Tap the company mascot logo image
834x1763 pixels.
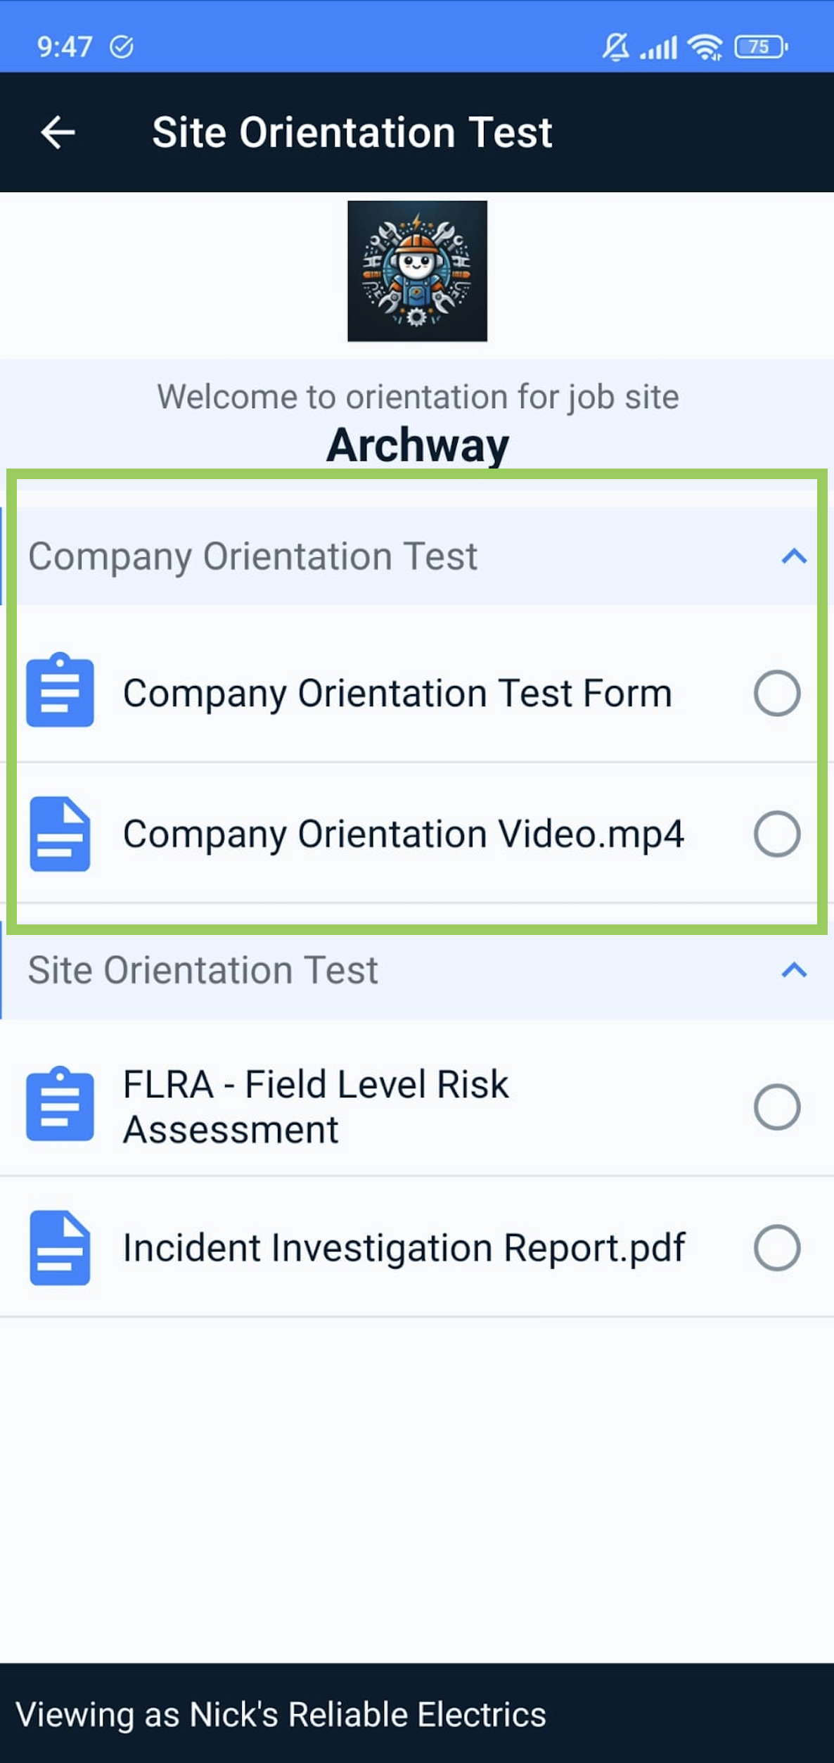point(417,271)
